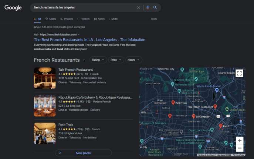Clear the search query with X icon
This screenshot has width=254, height=159.
coord(139,8)
